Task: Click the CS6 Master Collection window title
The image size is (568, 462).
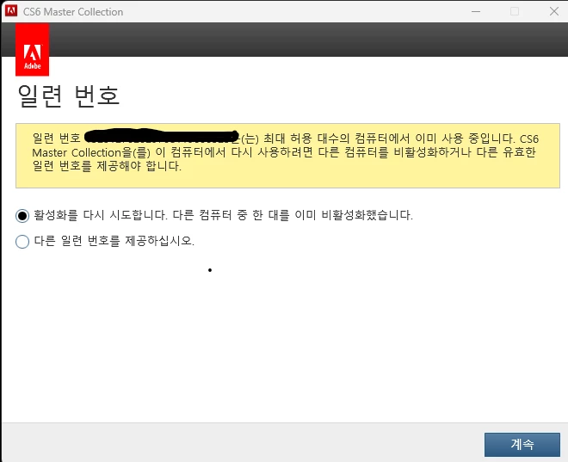Action: point(73,12)
